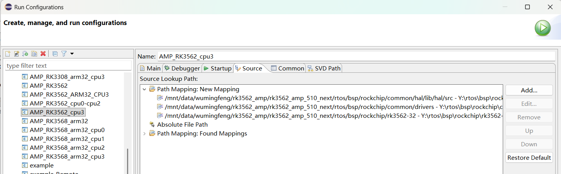Select the rk3562-32 path mapping entry

coord(332,116)
